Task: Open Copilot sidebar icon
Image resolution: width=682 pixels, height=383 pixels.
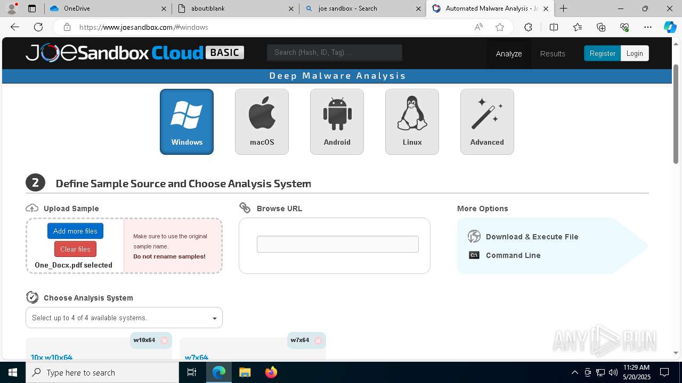Action: (x=670, y=27)
